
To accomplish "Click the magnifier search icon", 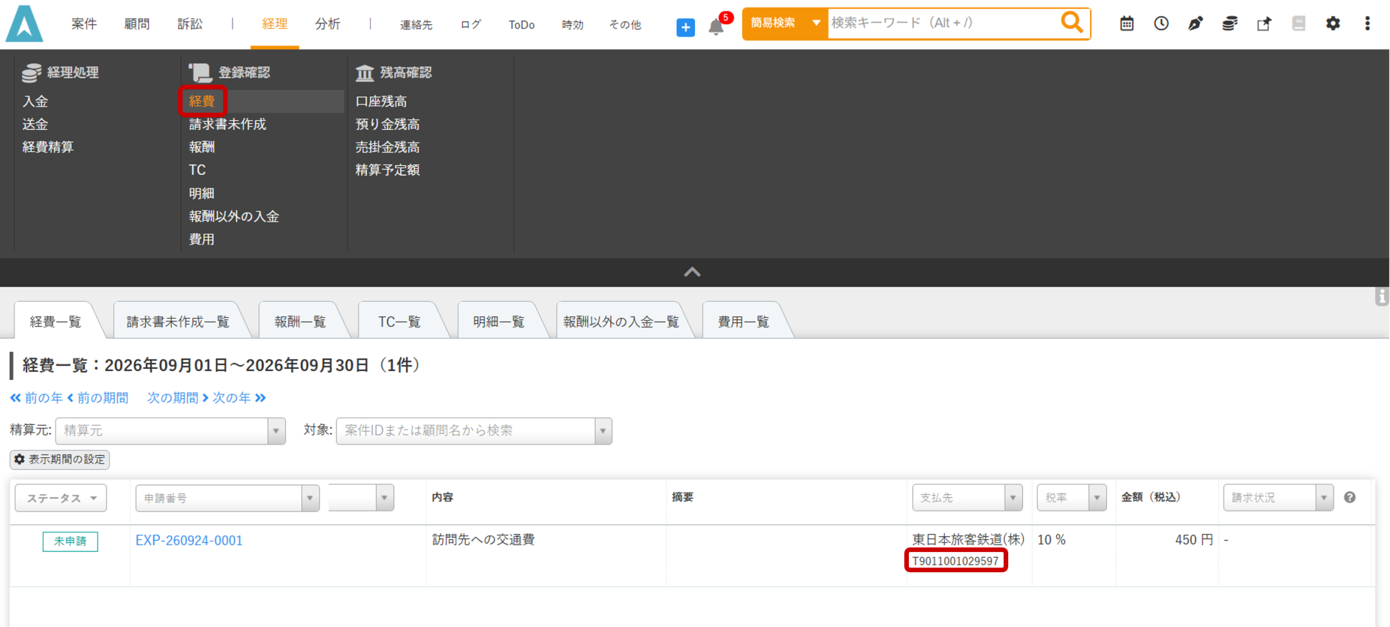I will pos(1072,23).
